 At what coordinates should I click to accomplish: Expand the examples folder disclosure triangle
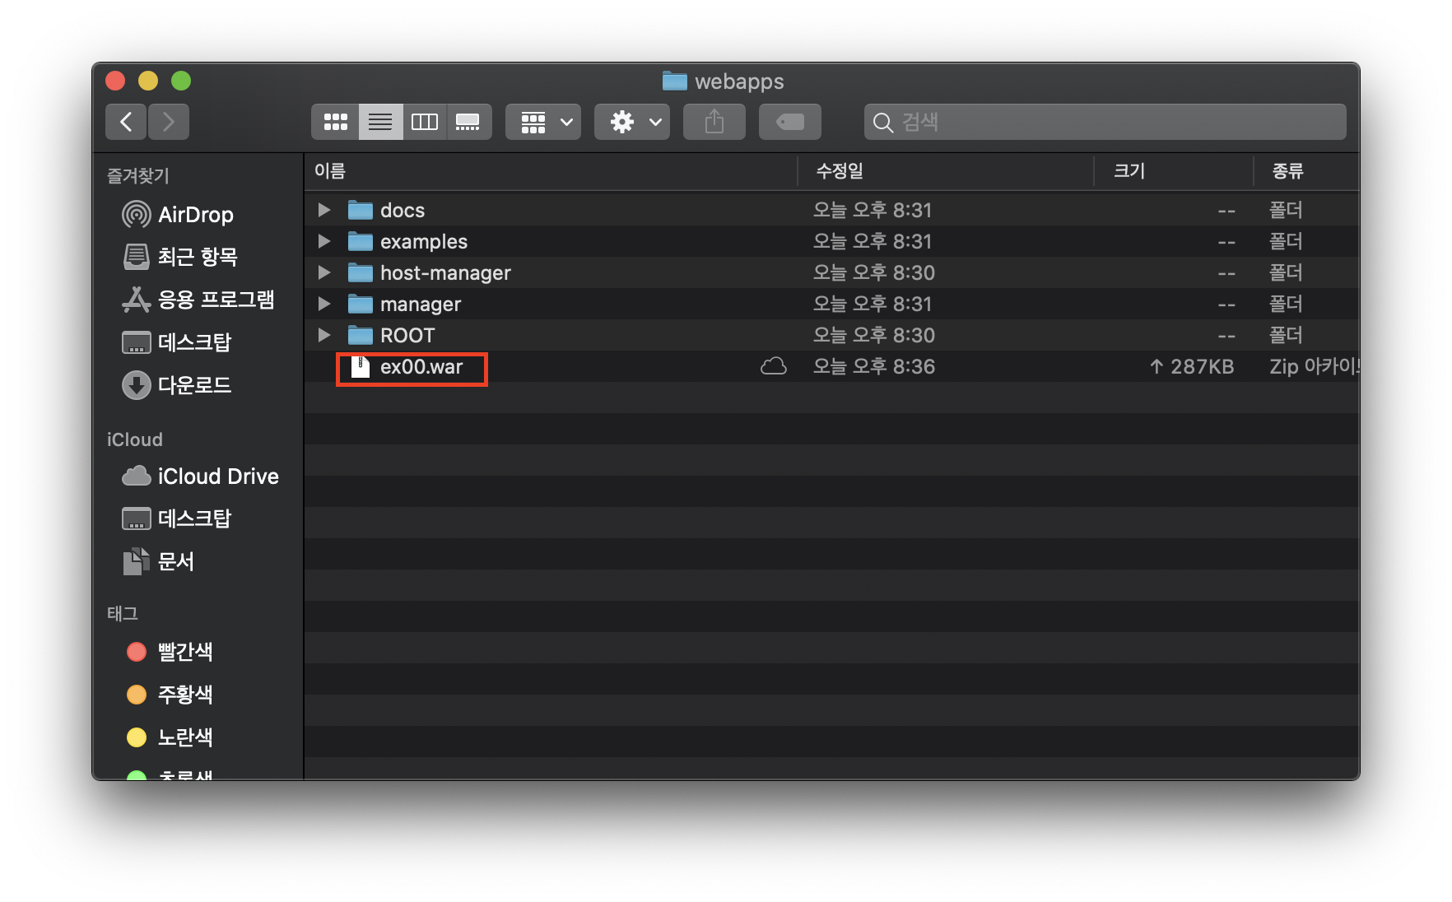[324, 241]
